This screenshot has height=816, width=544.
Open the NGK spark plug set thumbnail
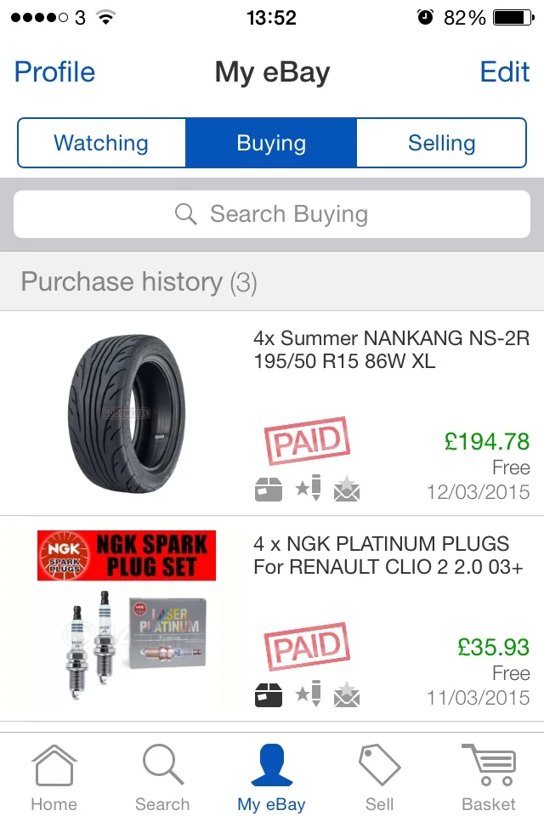(x=127, y=615)
